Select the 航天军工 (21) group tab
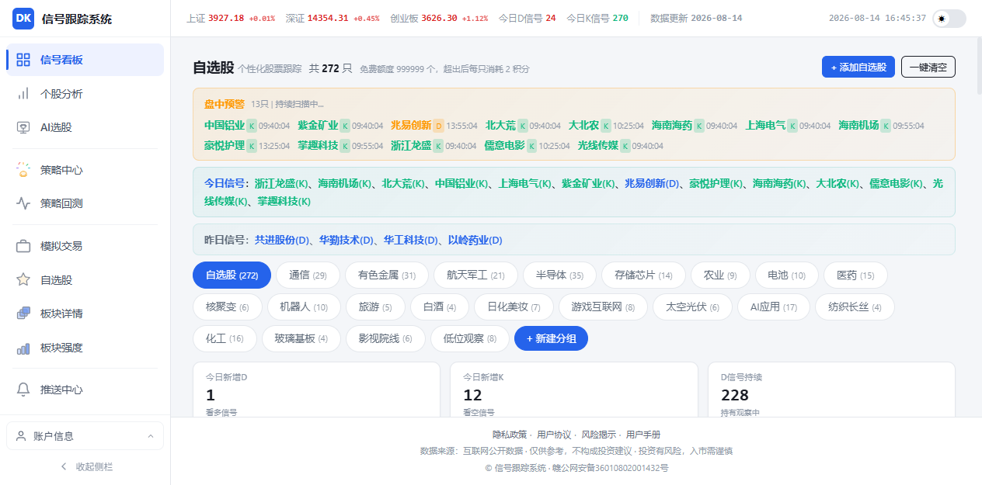This screenshot has height=485, width=982. pyautogui.click(x=476, y=275)
